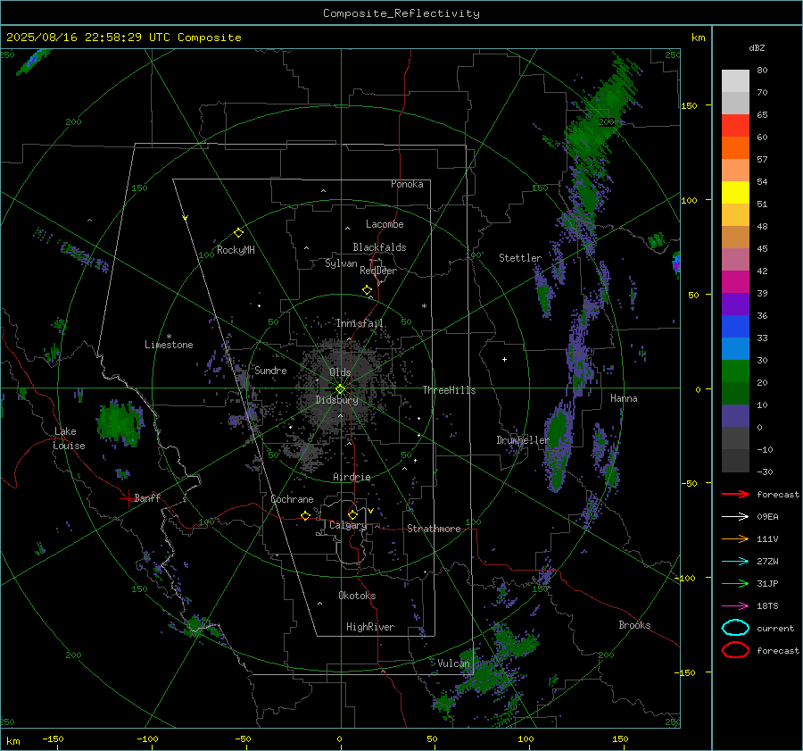Click the Composite_Reflectivity title
The width and height of the screenshot is (803, 751).
tap(401, 13)
